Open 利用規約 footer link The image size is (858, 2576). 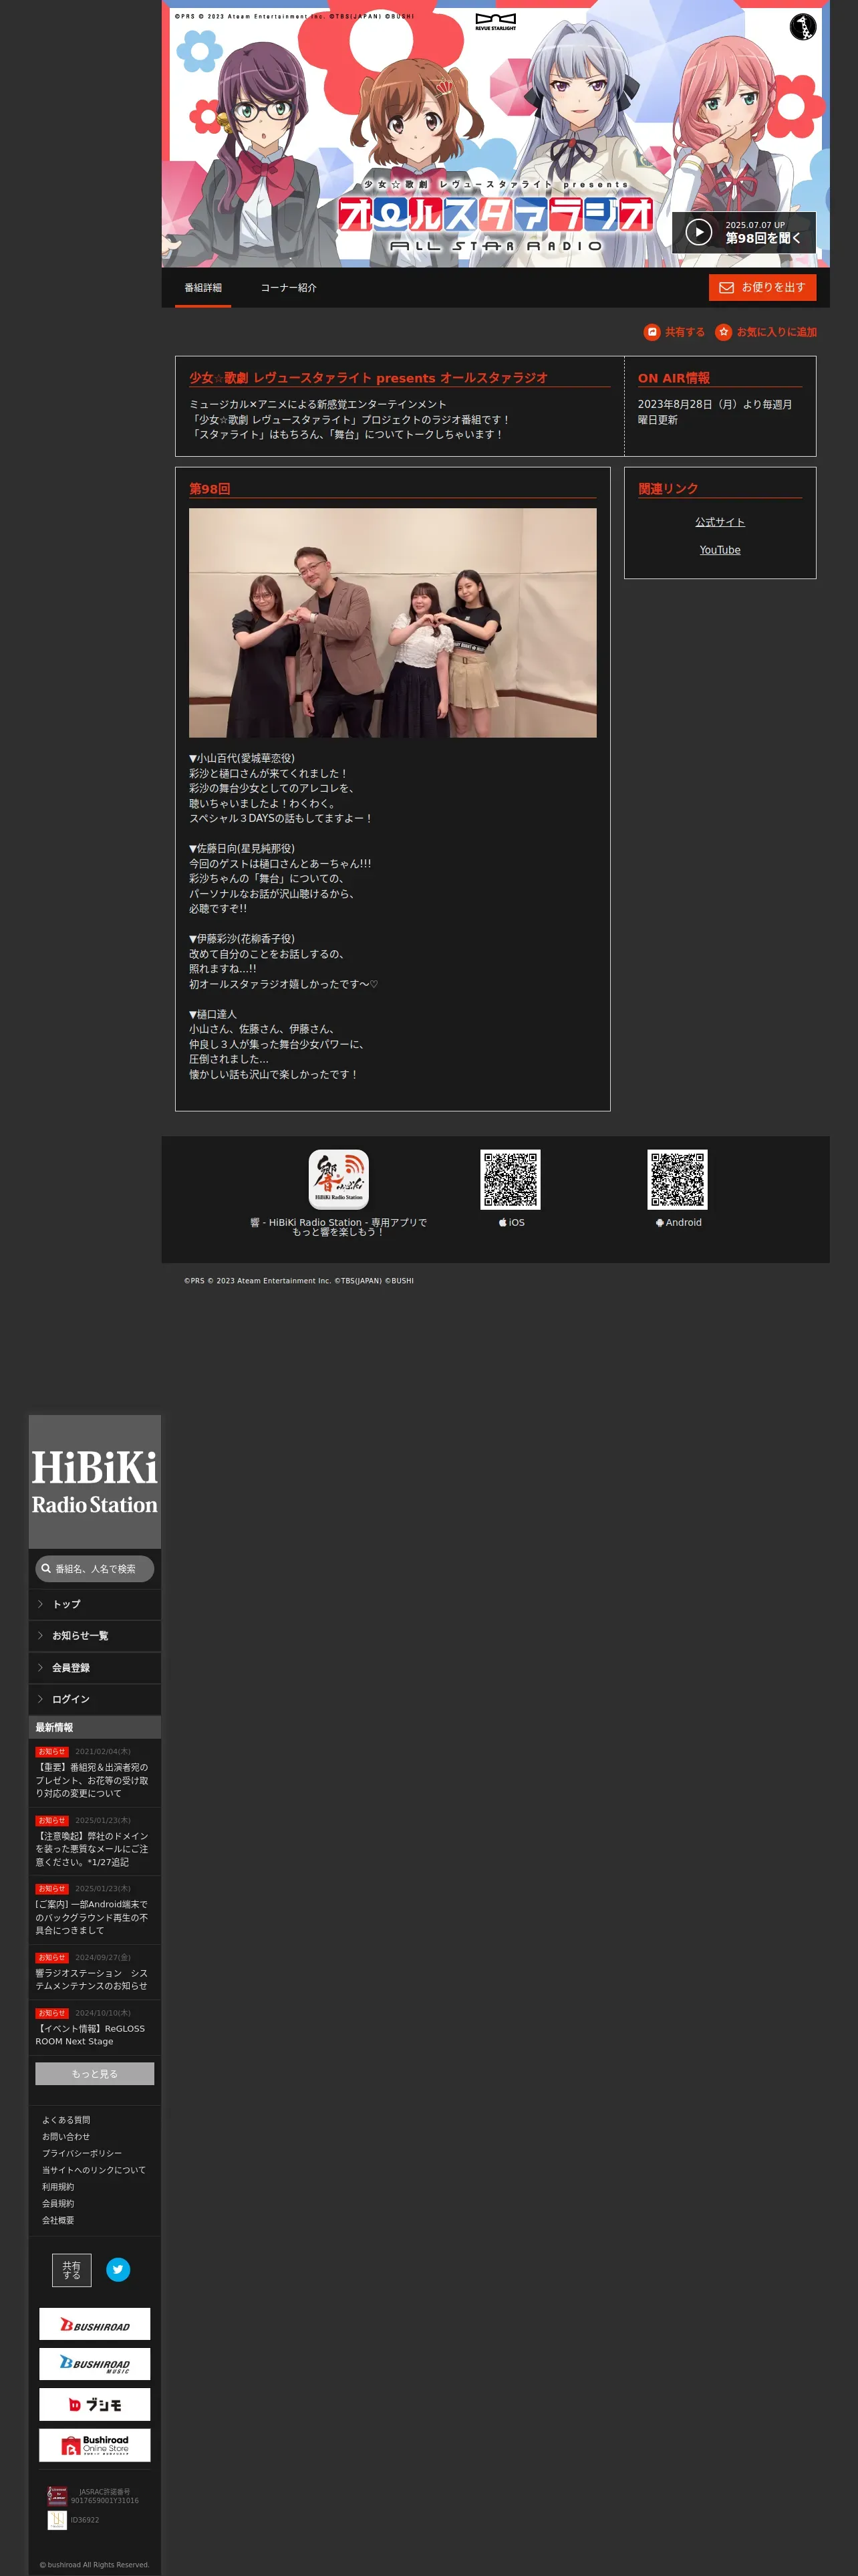point(58,2187)
